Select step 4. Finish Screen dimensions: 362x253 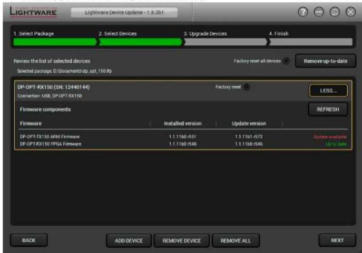[279, 34]
